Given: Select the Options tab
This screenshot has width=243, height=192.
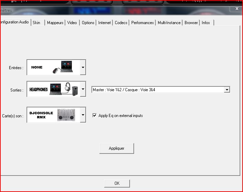Looking at the screenshot, I should pyautogui.click(x=88, y=23).
